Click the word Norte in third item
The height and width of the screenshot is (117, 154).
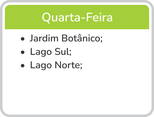tap(67, 65)
